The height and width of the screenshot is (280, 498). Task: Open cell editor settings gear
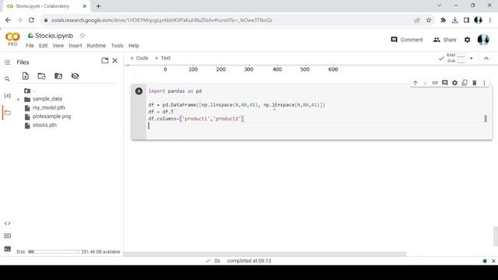[454, 83]
